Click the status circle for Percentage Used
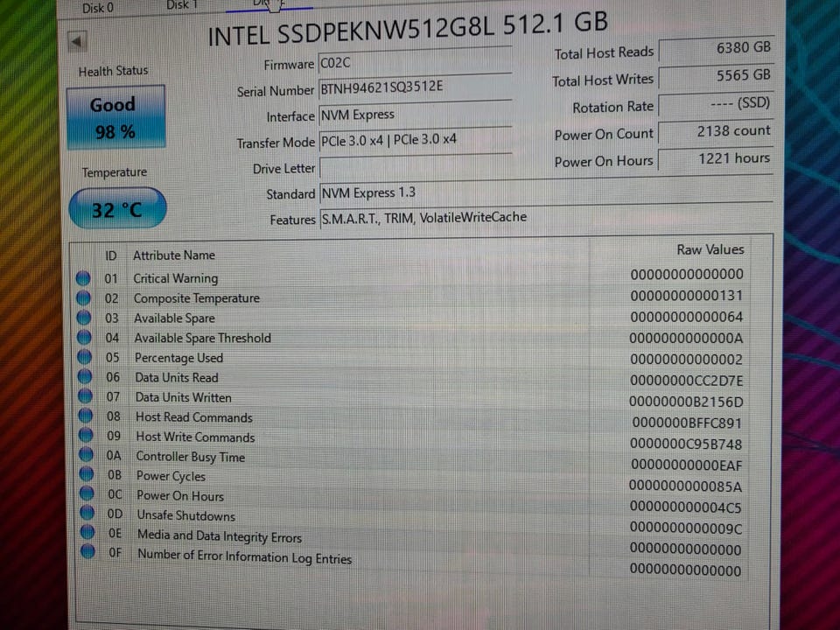This screenshot has height=630, width=840. coord(85,357)
